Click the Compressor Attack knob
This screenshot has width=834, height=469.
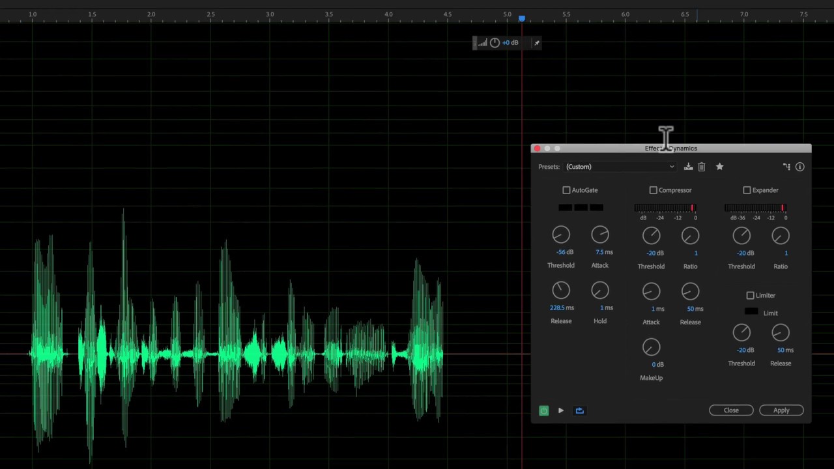coord(651,292)
